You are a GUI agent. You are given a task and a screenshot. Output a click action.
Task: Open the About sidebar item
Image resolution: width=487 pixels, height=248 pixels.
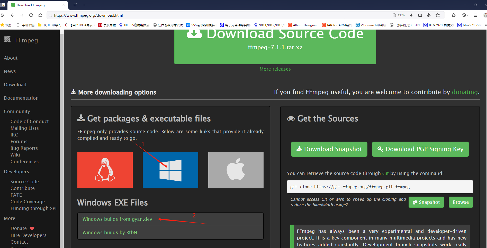(x=11, y=58)
